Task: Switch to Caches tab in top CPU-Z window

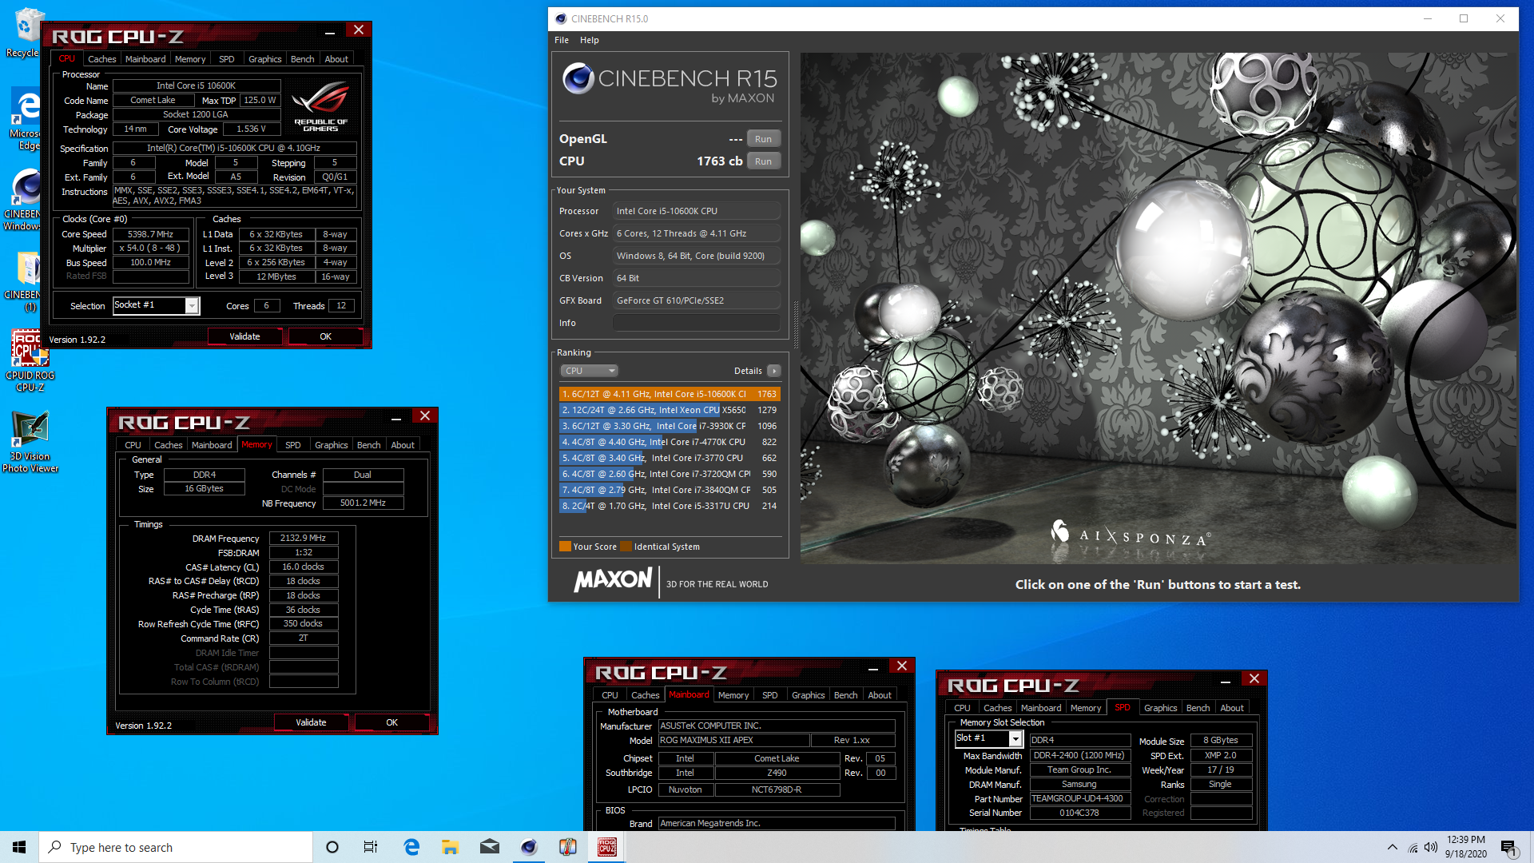Action: [101, 59]
